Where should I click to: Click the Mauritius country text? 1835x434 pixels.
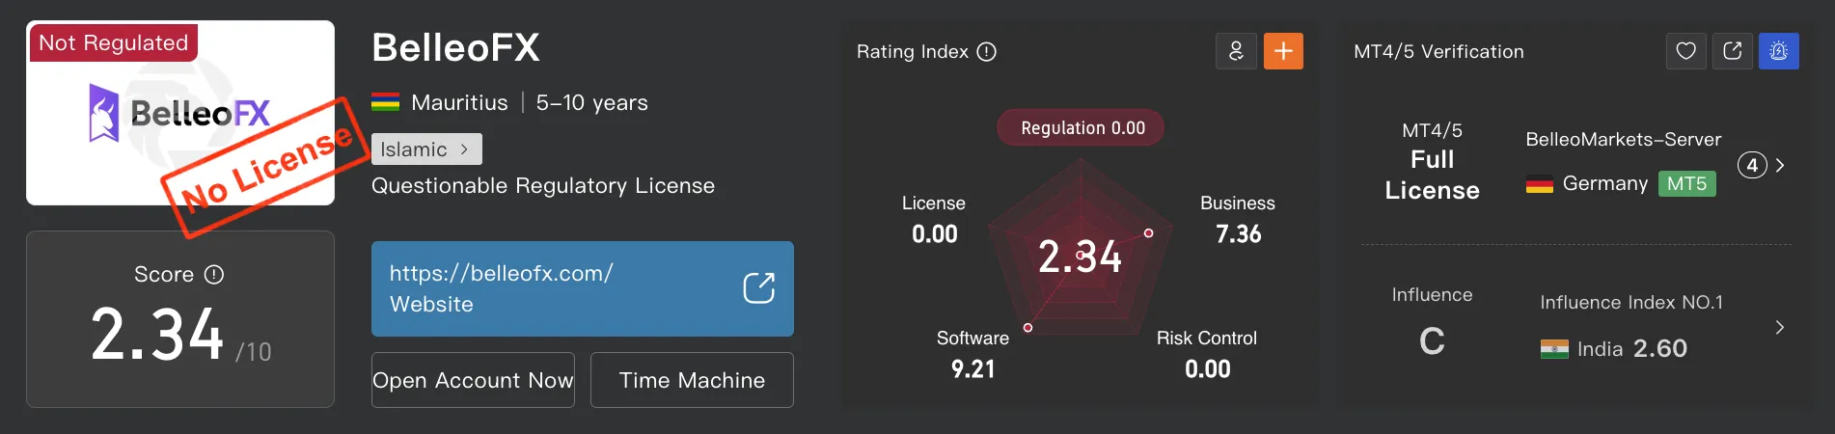[x=459, y=103]
